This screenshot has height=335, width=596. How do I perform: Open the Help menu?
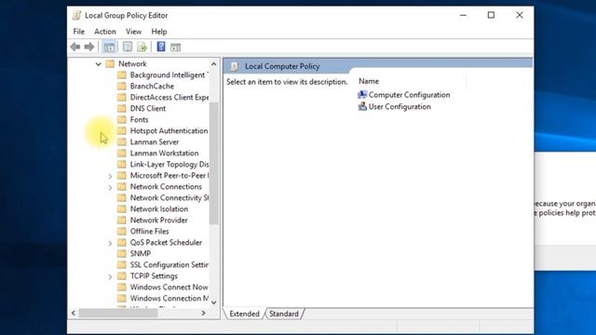click(159, 32)
